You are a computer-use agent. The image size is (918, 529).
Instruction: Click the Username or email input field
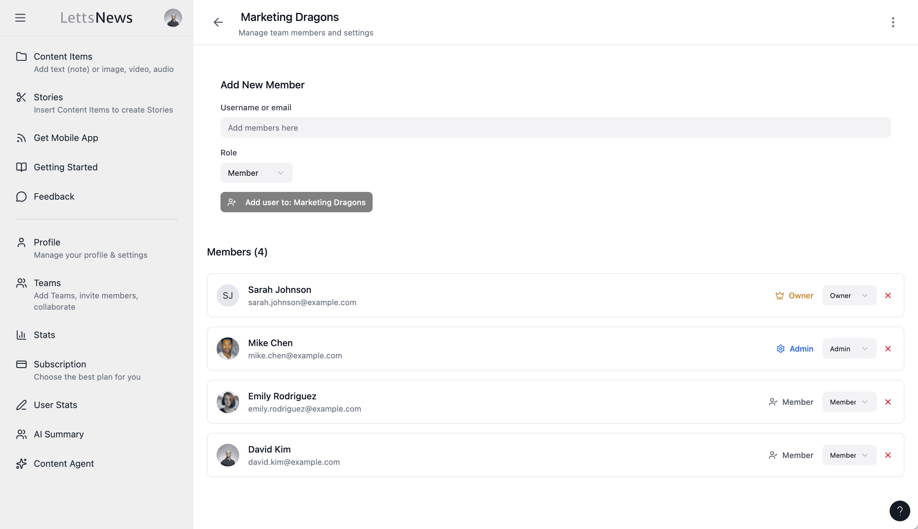(x=555, y=128)
